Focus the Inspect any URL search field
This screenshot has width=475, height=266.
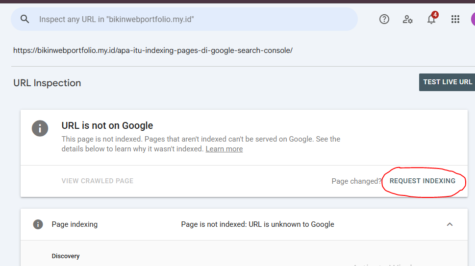coord(184,20)
